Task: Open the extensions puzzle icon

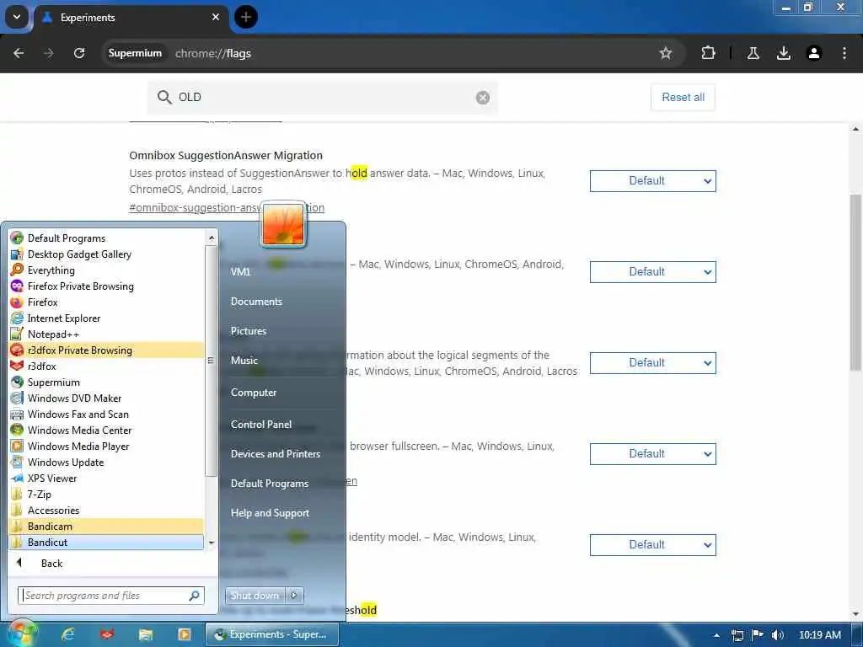Action: 708,53
